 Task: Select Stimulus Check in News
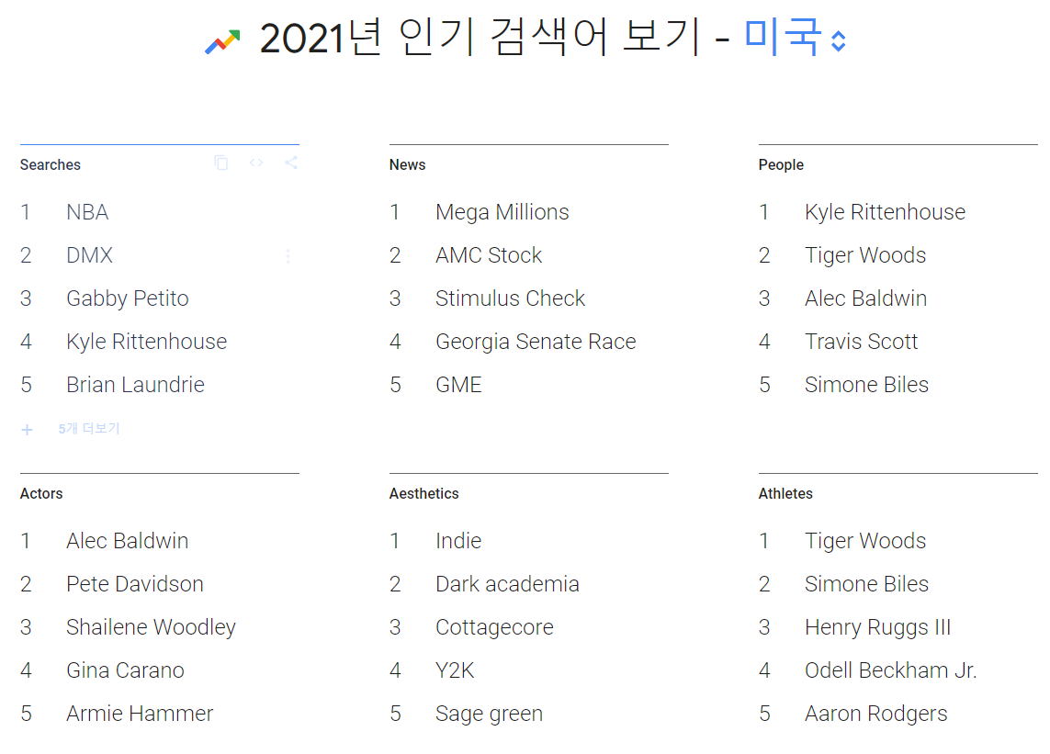tap(510, 298)
